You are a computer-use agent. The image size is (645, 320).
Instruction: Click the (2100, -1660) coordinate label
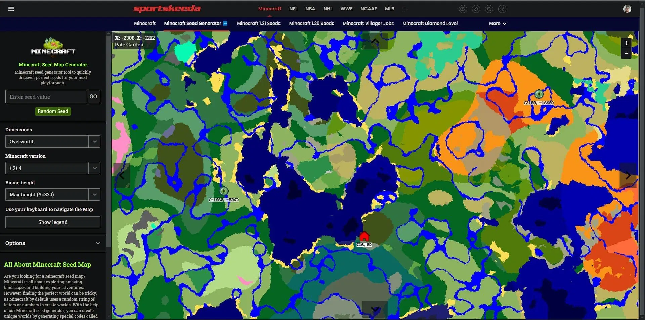click(x=539, y=103)
